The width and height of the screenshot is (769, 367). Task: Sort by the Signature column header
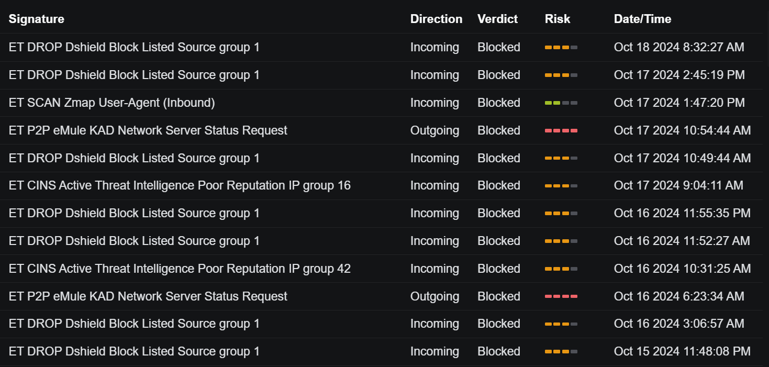point(37,19)
